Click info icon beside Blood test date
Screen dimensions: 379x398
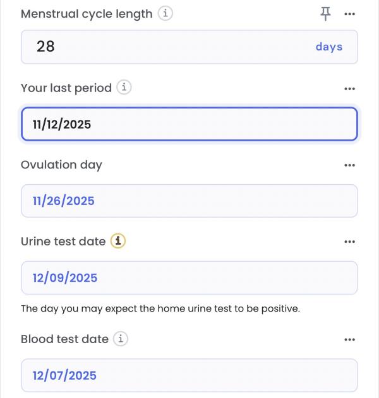pos(121,339)
